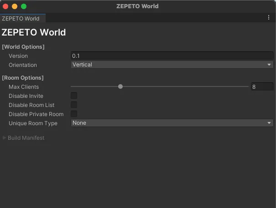Toggle the Disable Private Room checkbox
Screen dimensions: 276x208
click(x=74, y=114)
